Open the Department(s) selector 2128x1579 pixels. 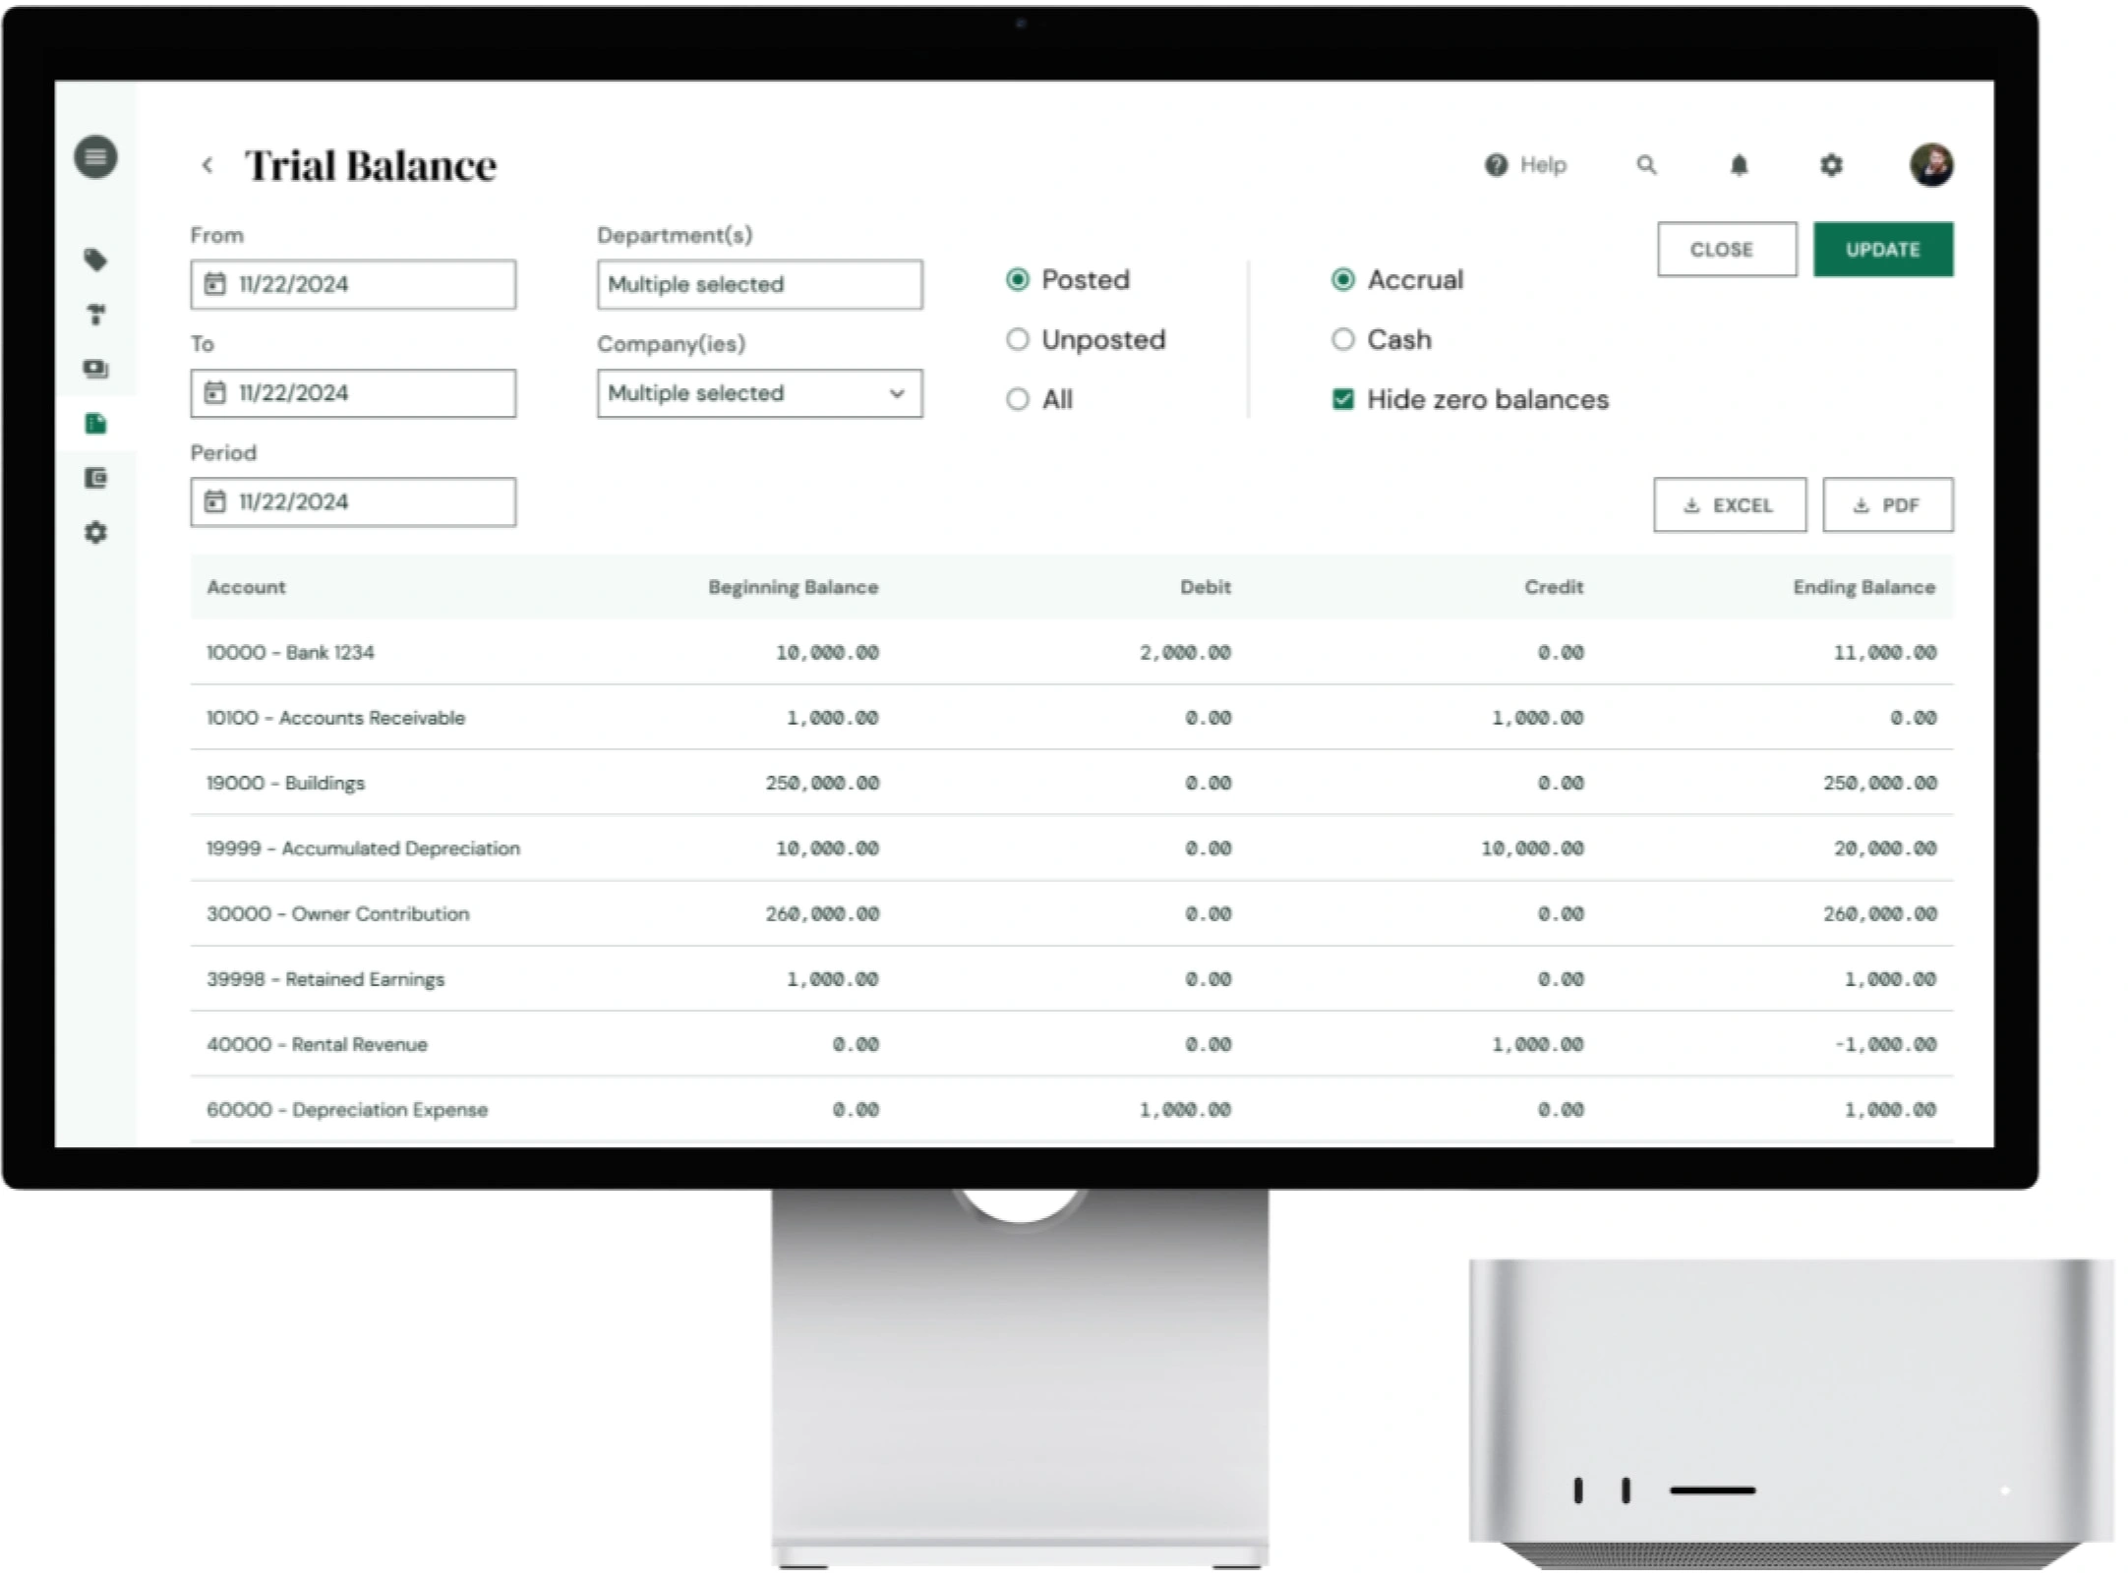tap(759, 285)
